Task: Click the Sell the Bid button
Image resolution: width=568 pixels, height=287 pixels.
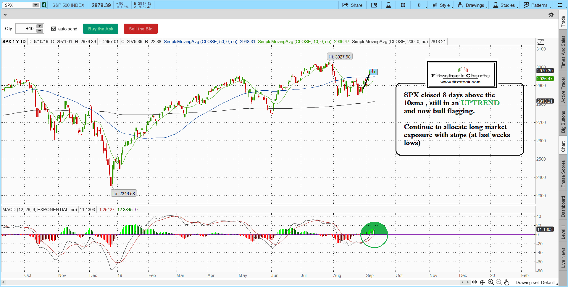Action: tap(141, 29)
